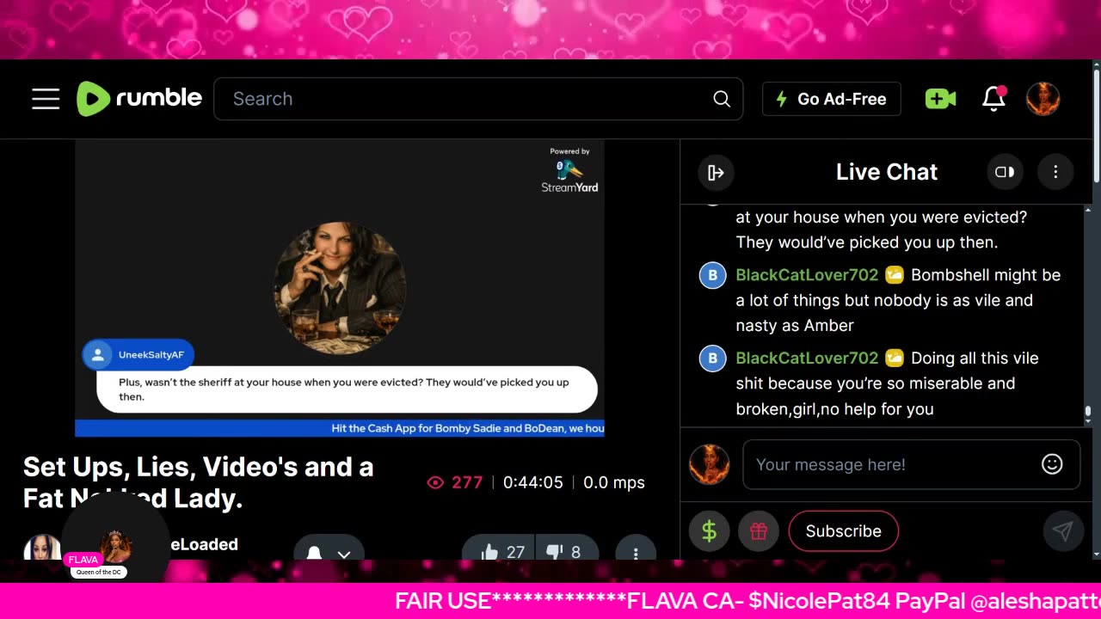The height and width of the screenshot is (619, 1101).
Task: Focus the chat message input box
Action: coord(890,464)
